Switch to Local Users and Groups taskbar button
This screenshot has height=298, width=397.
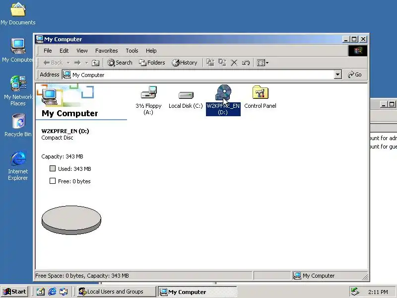point(117,292)
